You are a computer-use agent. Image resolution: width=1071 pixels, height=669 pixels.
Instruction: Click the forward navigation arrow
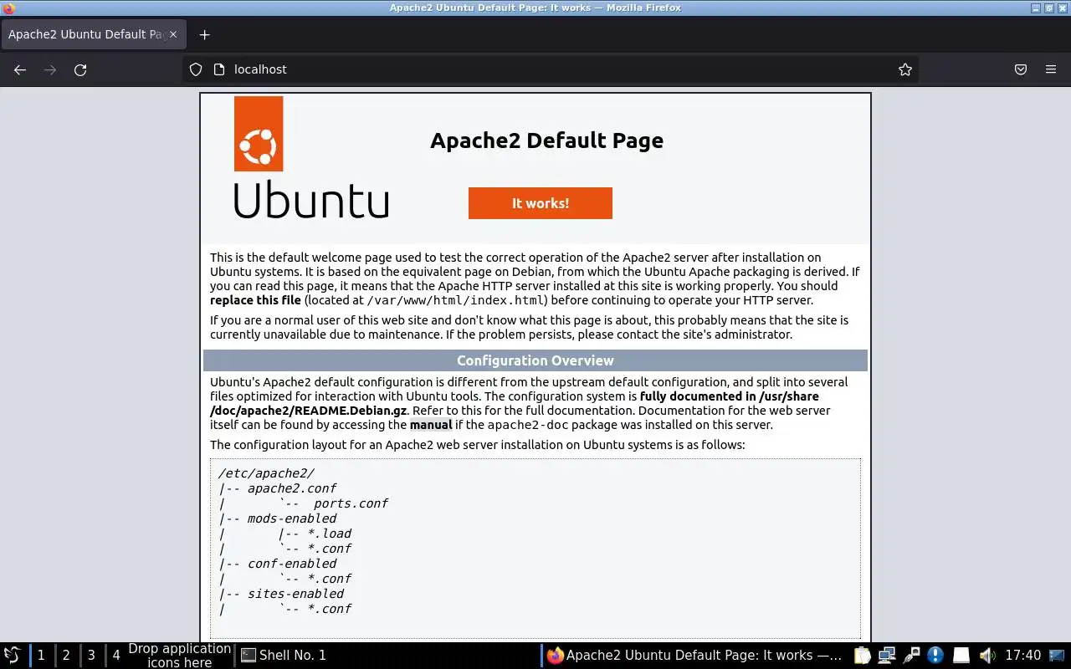[50, 70]
